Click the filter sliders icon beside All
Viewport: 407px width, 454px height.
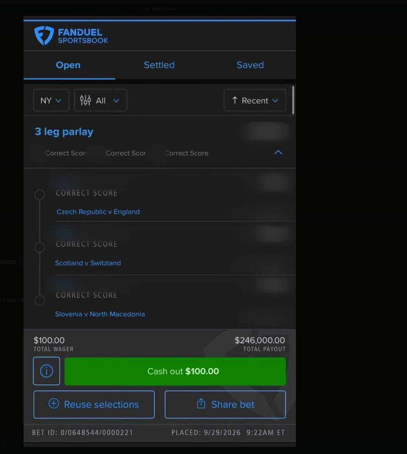click(85, 100)
